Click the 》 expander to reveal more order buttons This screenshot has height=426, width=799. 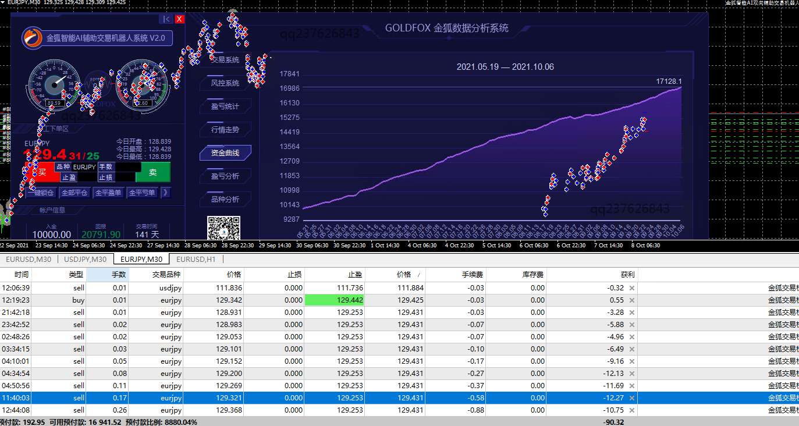[x=165, y=192]
